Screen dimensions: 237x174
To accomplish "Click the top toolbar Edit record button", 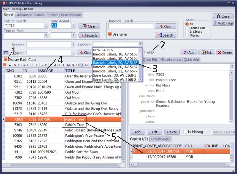I will click(x=206, y=53).
